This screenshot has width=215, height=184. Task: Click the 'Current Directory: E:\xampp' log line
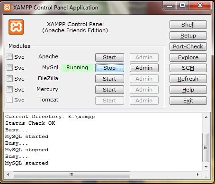coord(50,117)
